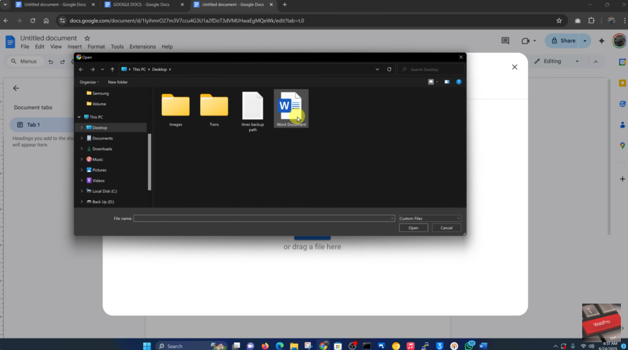This screenshot has width=628, height=350.
Task: Open the Insert menu in Google Docs
Action: (74, 47)
